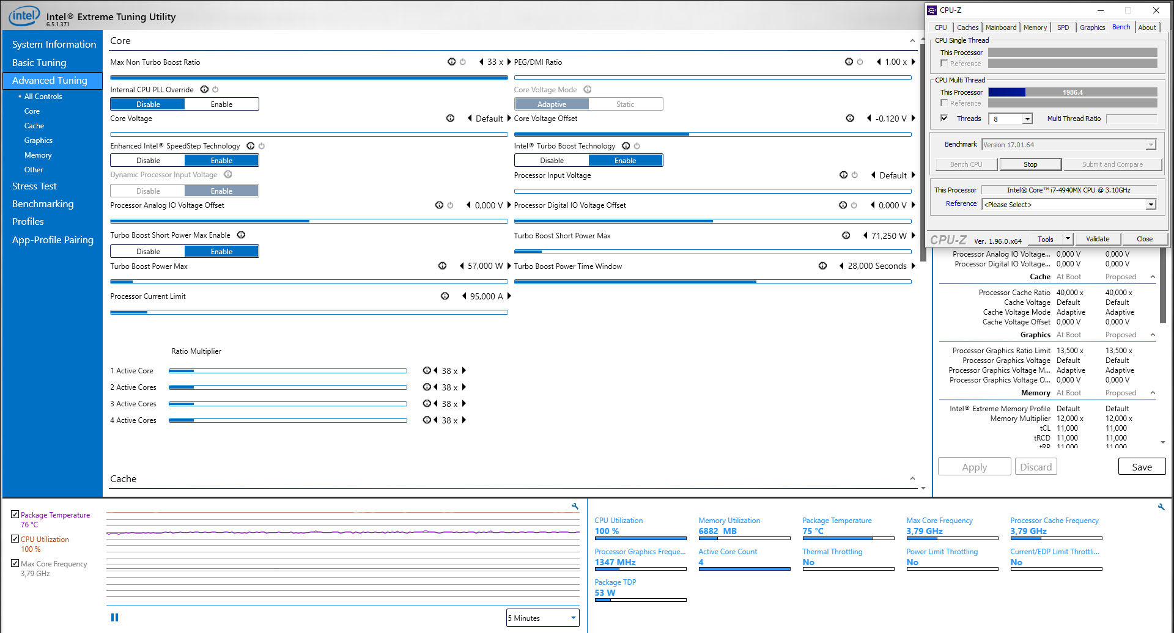
Task: Open info for Turbo Boost Power Time Window
Action: pyautogui.click(x=823, y=266)
